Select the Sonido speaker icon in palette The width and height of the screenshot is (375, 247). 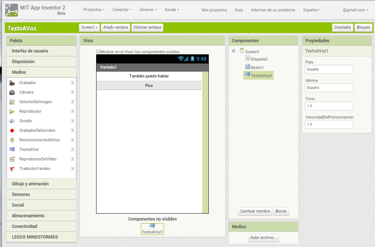click(x=12, y=121)
